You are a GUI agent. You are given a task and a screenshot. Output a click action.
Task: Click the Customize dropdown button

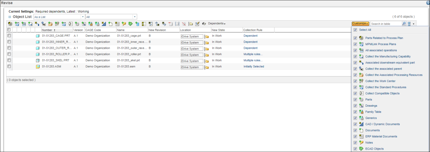[x=361, y=24]
